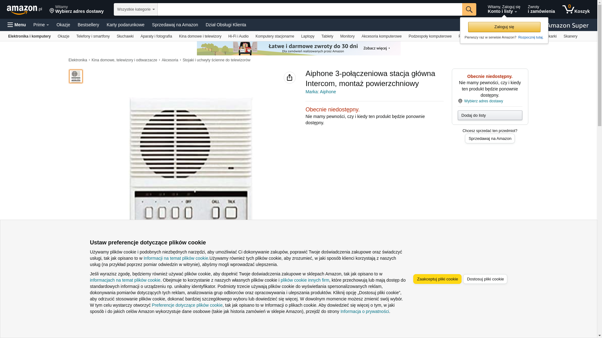The image size is (602, 338).
Task: Open the Laptopy category link
Action: tap(308, 36)
